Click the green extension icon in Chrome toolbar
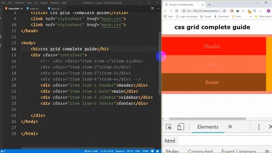 click(238, 11)
